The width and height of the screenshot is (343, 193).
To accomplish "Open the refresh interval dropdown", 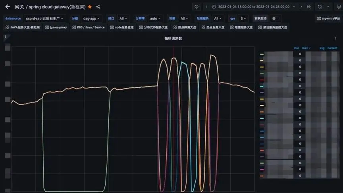I will coord(328,7).
